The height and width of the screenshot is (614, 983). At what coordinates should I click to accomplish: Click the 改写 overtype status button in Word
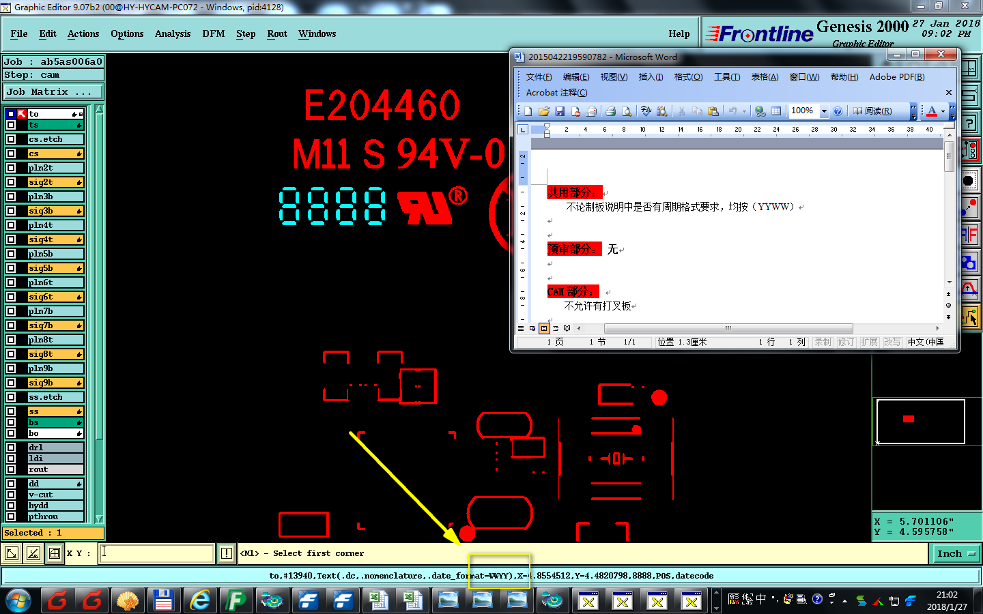[892, 342]
